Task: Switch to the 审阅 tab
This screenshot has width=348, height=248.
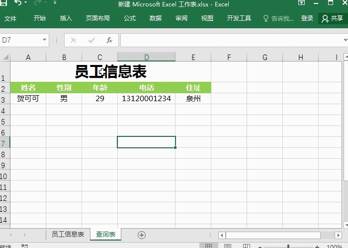Action: pos(181,18)
